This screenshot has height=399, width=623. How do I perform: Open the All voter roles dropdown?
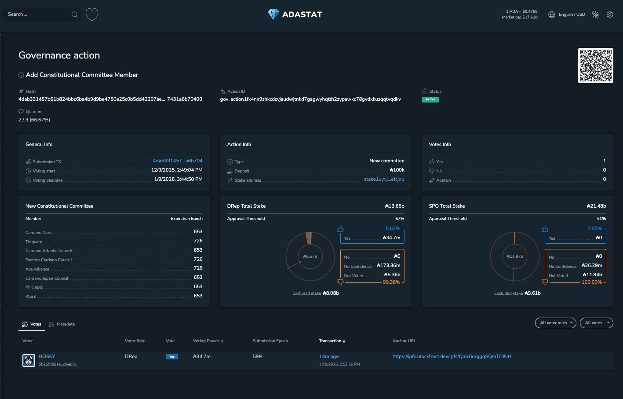(x=555, y=323)
